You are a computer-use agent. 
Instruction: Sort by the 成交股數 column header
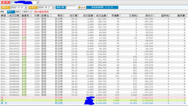[86, 15]
